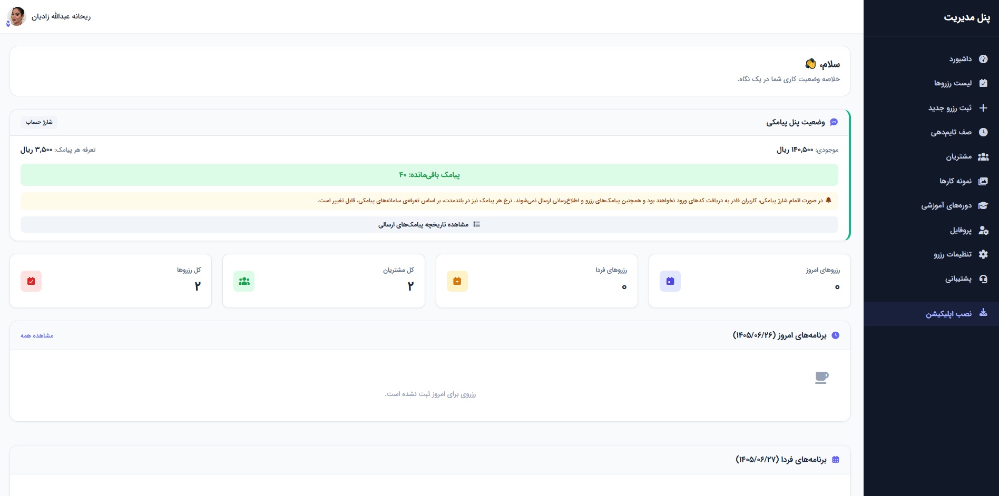Click the مشتریان people icon in sidebar
Viewport: 999px width, 496px height.
click(983, 157)
